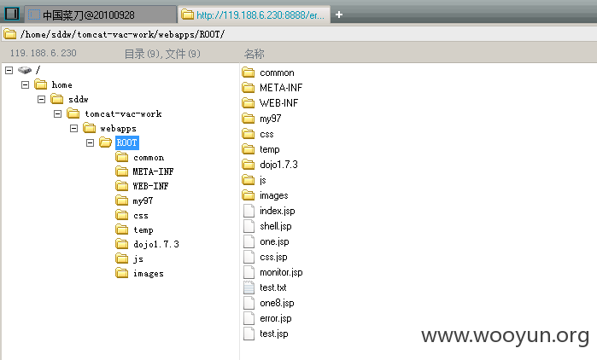Click the window layout icon at top-left

click(12, 14)
